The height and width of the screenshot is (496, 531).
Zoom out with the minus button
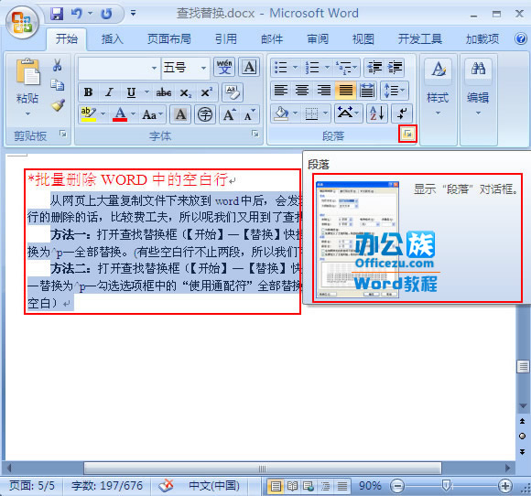click(397, 486)
